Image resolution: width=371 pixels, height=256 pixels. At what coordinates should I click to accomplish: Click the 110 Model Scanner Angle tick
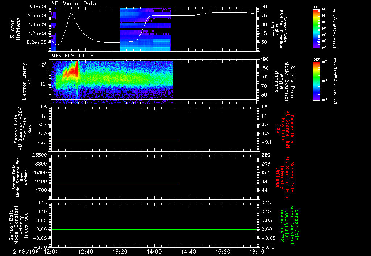(x=265, y=77)
